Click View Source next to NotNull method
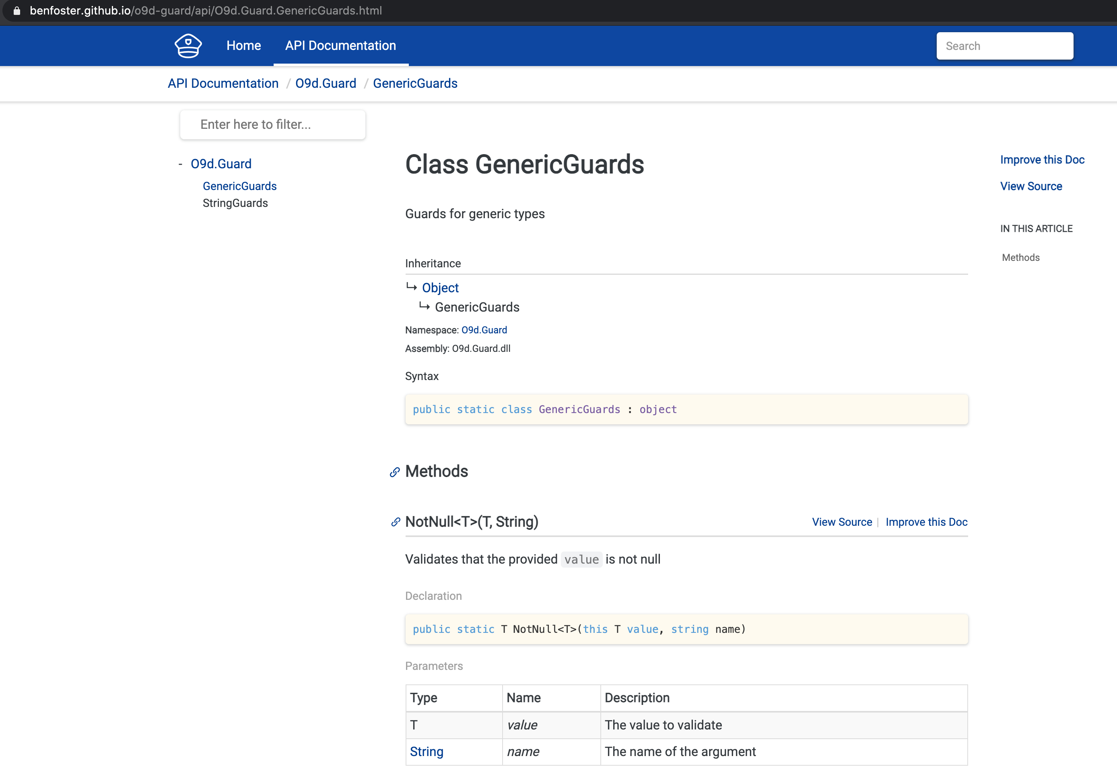The height and width of the screenshot is (781, 1117). point(842,522)
